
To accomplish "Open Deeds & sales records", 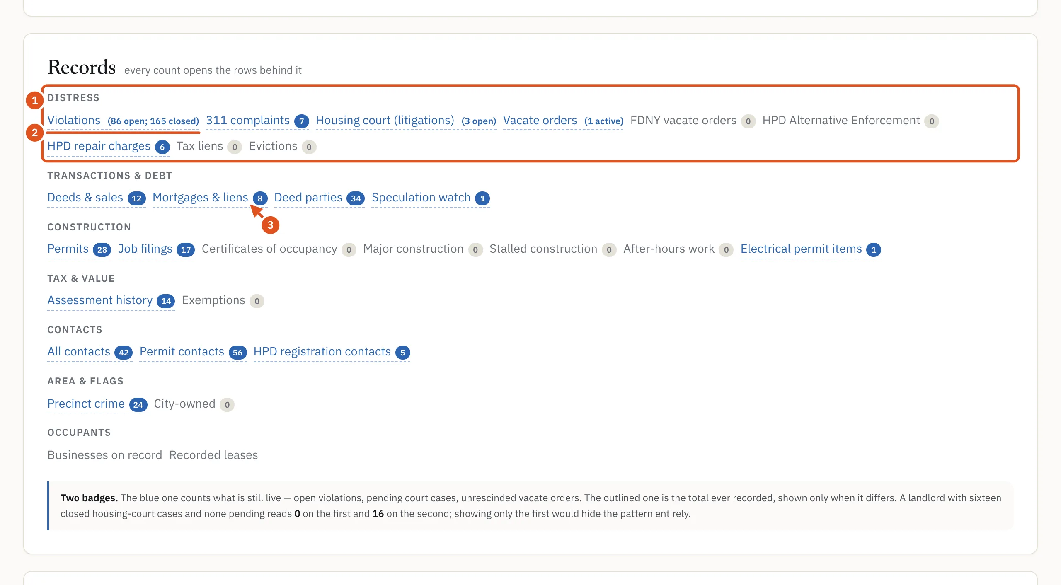I will click(85, 198).
